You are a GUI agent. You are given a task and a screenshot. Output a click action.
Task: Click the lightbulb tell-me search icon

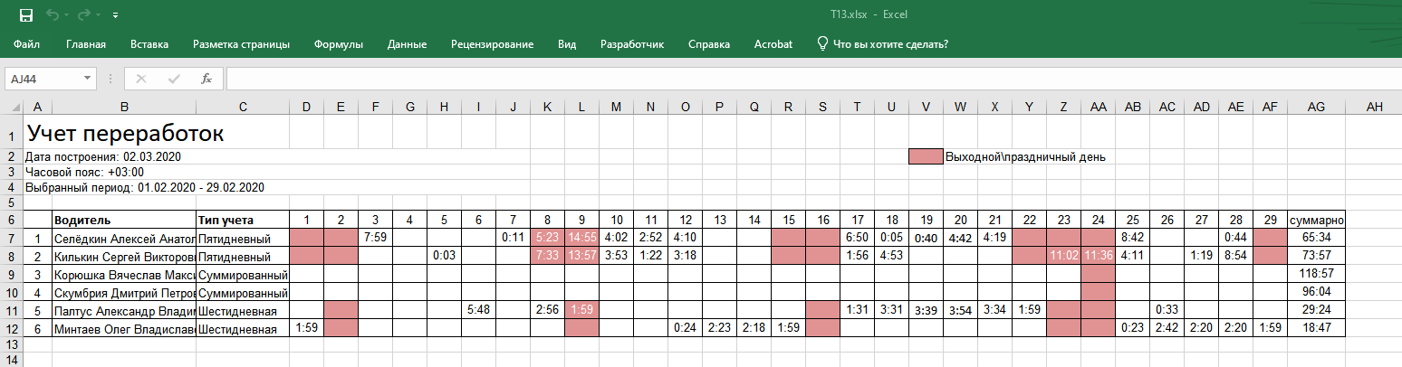(x=822, y=43)
